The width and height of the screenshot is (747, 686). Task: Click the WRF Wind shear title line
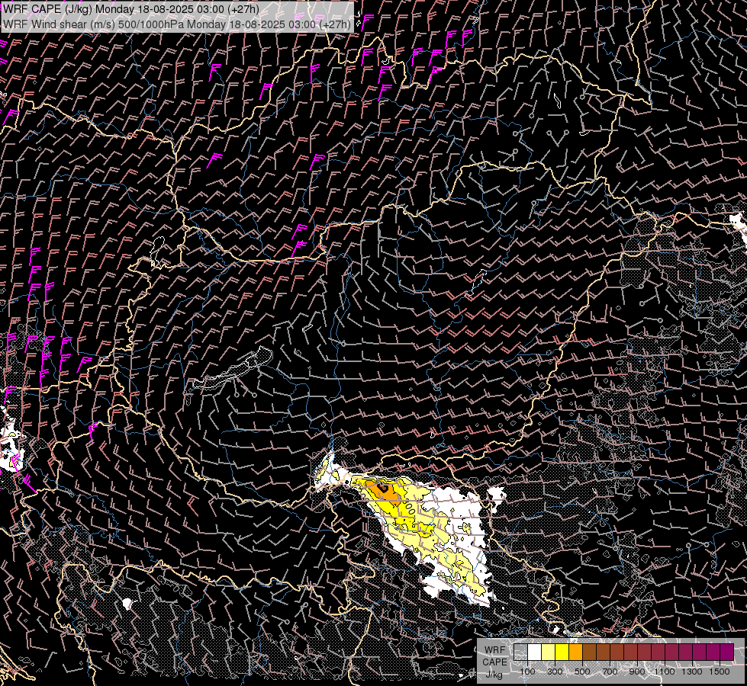coord(177,24)
